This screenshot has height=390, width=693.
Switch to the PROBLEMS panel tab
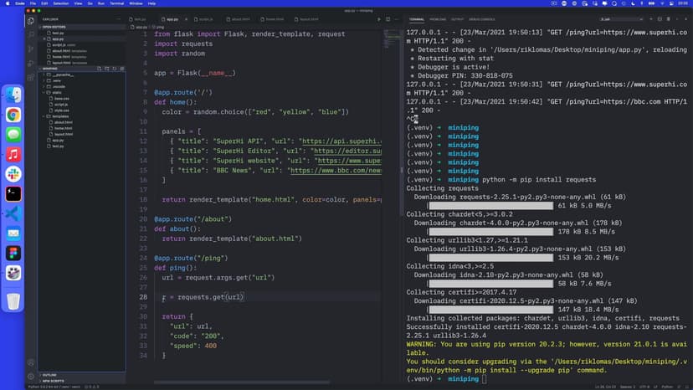coord(438,18)
